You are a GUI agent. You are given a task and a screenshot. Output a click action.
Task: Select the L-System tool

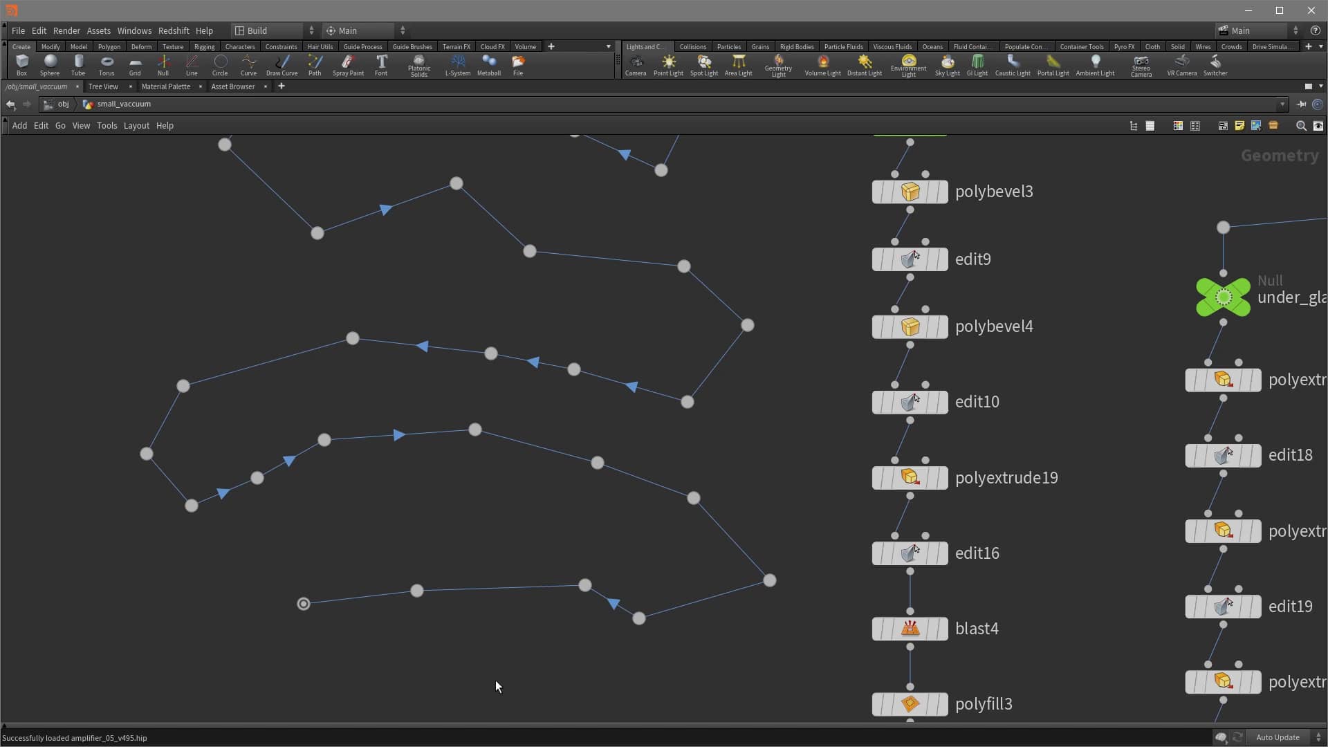(x=458, y=65)
